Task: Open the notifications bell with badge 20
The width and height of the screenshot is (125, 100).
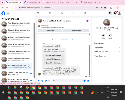Action: coord(115,13)
